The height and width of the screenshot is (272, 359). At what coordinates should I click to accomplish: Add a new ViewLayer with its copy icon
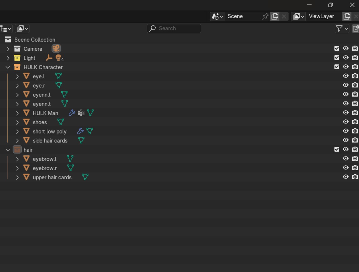click(x=347, y=16)
